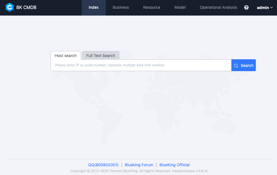
Task: Open the Model menu item
Action: pos(180,8)
